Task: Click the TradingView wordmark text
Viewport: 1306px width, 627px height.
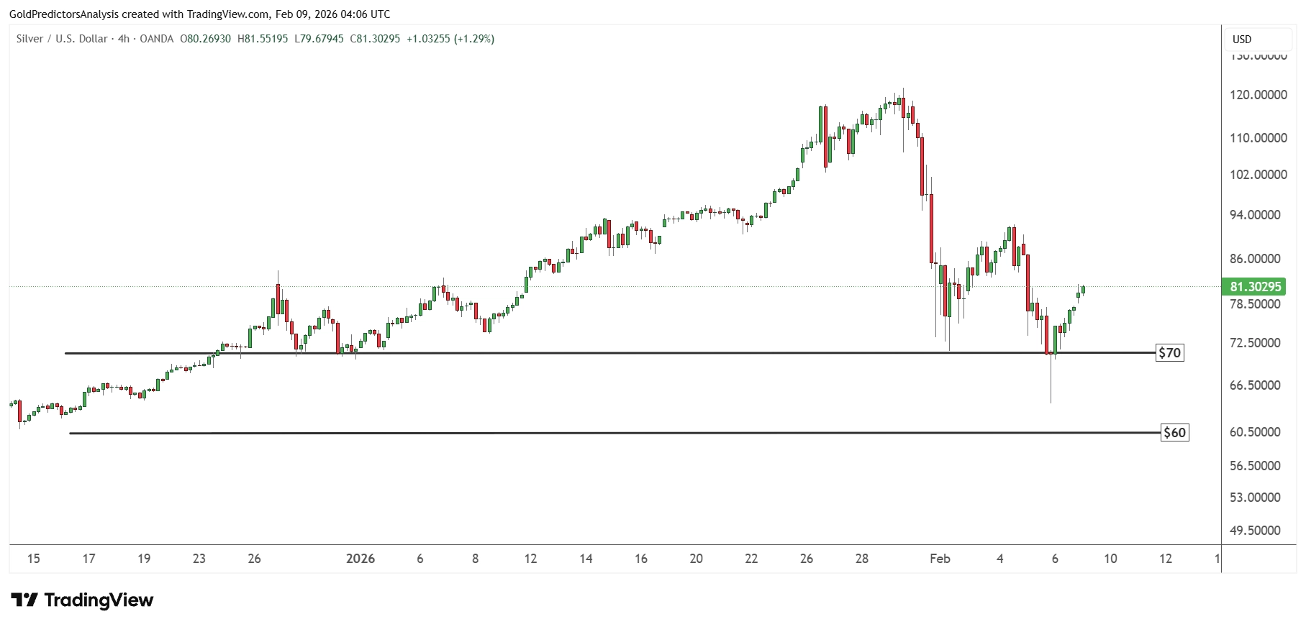Action: 99,600
